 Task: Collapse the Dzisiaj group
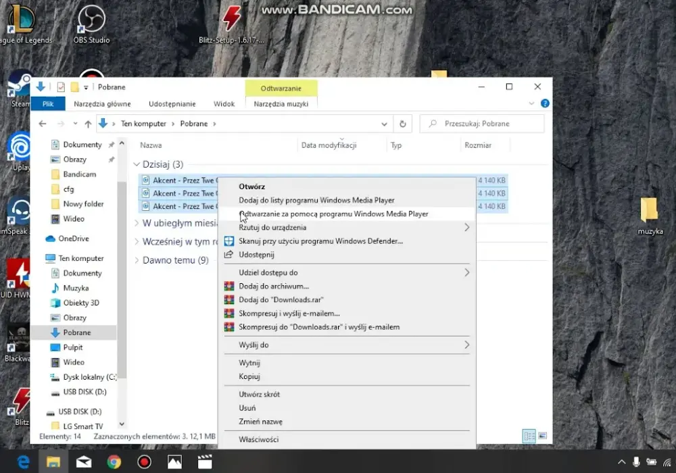[137, 164]
